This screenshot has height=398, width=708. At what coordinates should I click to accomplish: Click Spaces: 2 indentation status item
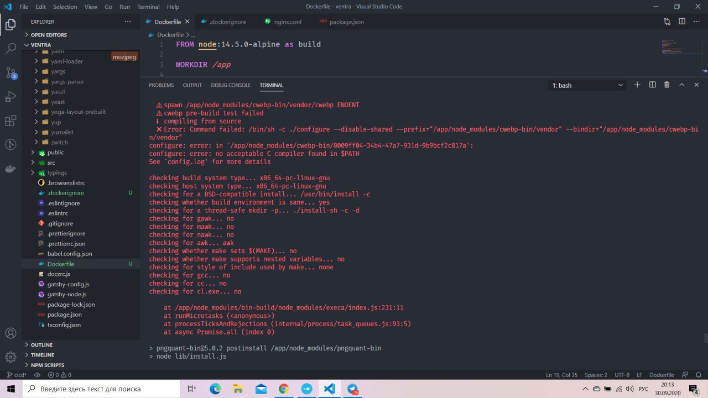tap(596, 375)
